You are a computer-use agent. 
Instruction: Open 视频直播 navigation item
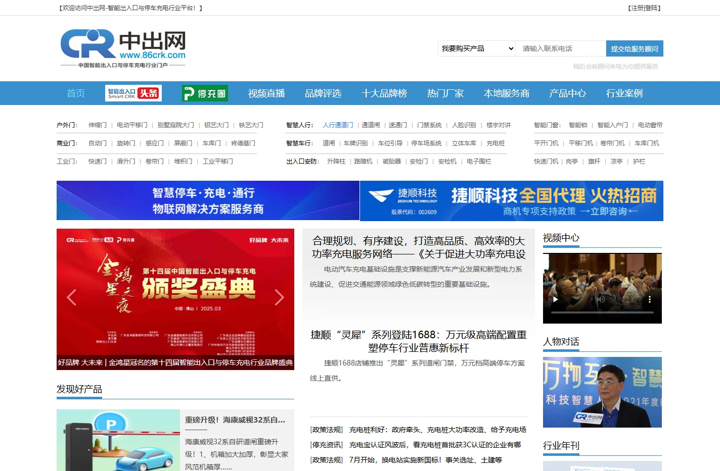pos(266,93)
